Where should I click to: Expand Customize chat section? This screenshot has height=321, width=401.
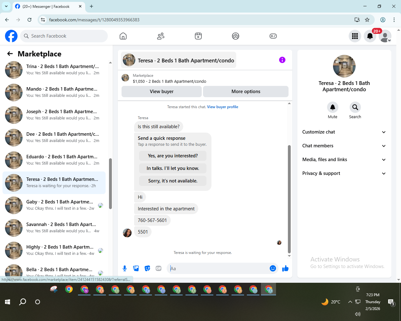(344, 132)
